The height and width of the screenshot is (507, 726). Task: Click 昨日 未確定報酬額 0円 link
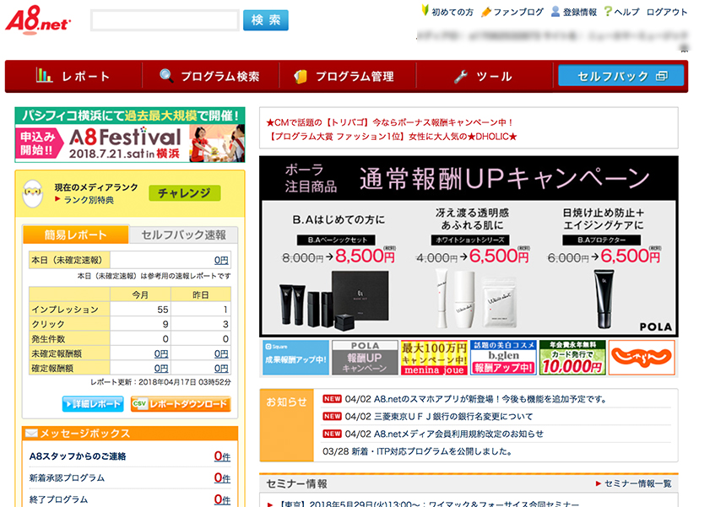coord(221,353)
